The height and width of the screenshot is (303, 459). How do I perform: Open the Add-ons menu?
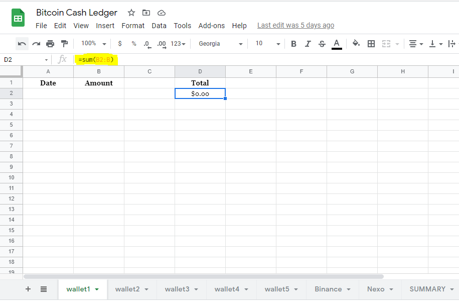[x=211, y=26]
